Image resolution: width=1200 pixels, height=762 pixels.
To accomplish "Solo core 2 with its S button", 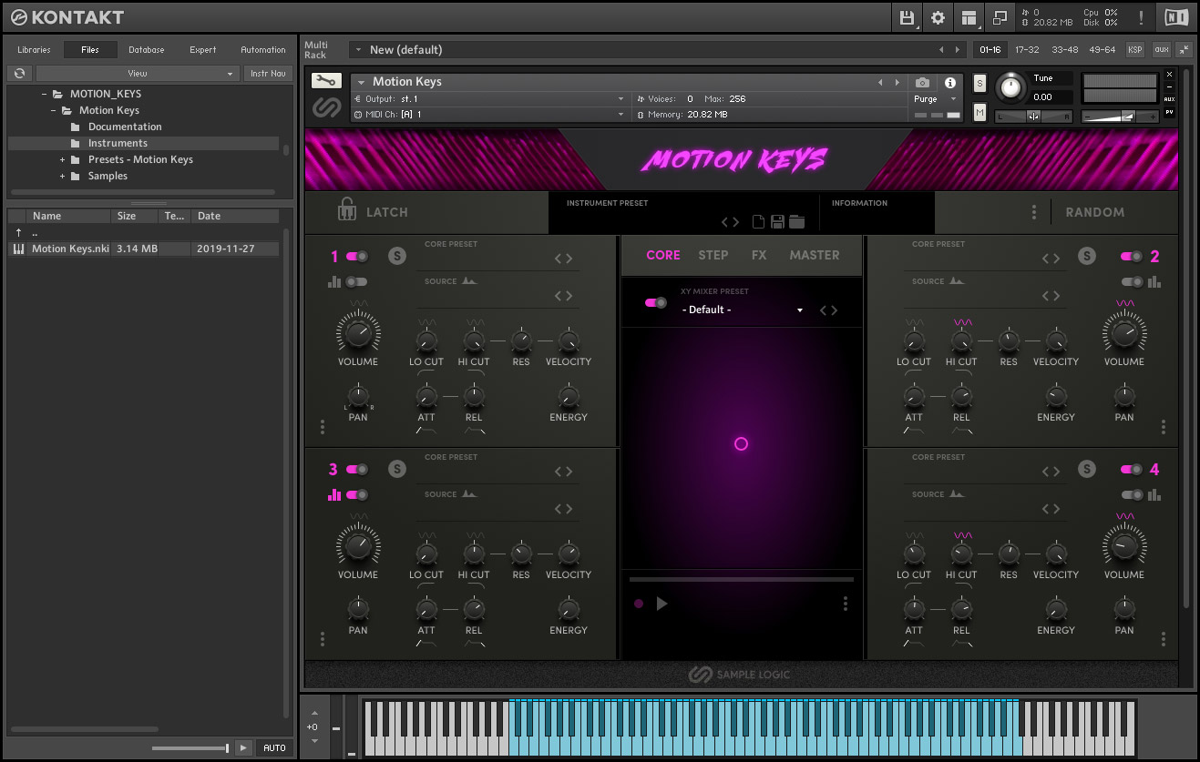I will coord(1086,257).
